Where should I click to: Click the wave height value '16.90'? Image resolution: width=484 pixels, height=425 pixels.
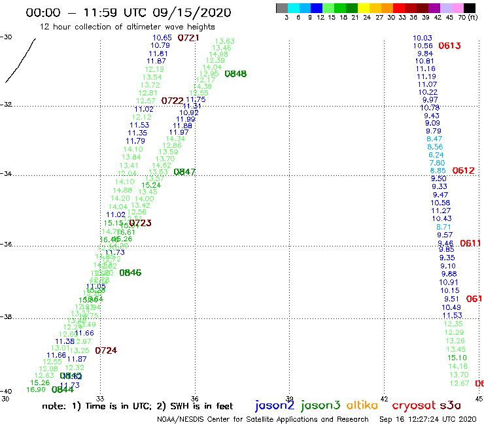[36, 390]
